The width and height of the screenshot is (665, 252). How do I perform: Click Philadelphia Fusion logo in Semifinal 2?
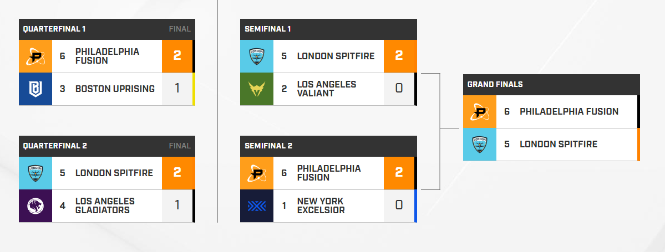(x=257, y=173)
